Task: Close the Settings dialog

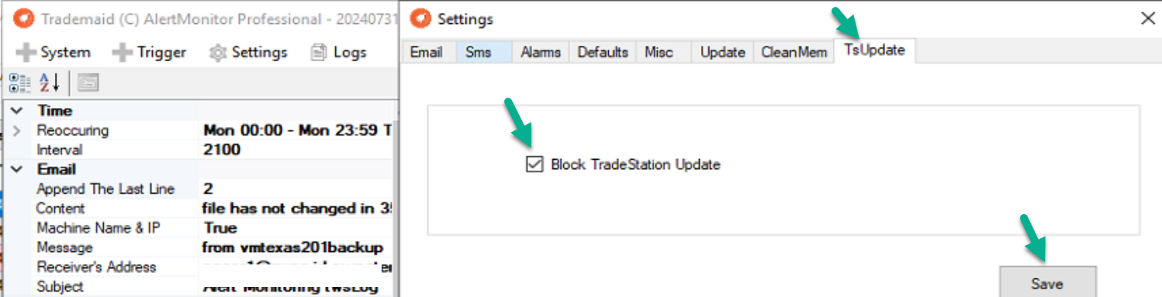Action: point(1147,19)
